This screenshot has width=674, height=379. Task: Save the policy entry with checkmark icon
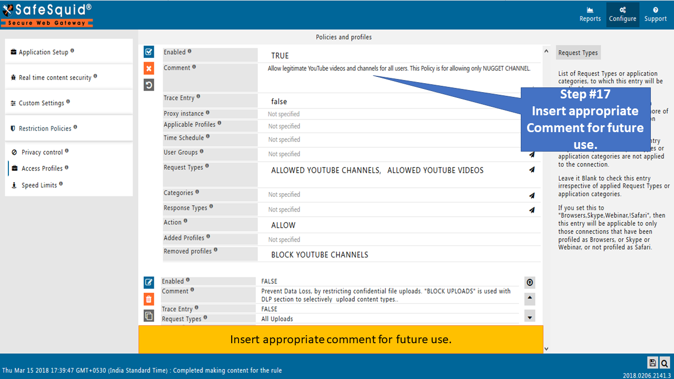pyautogui.click(x=149, y=52)
